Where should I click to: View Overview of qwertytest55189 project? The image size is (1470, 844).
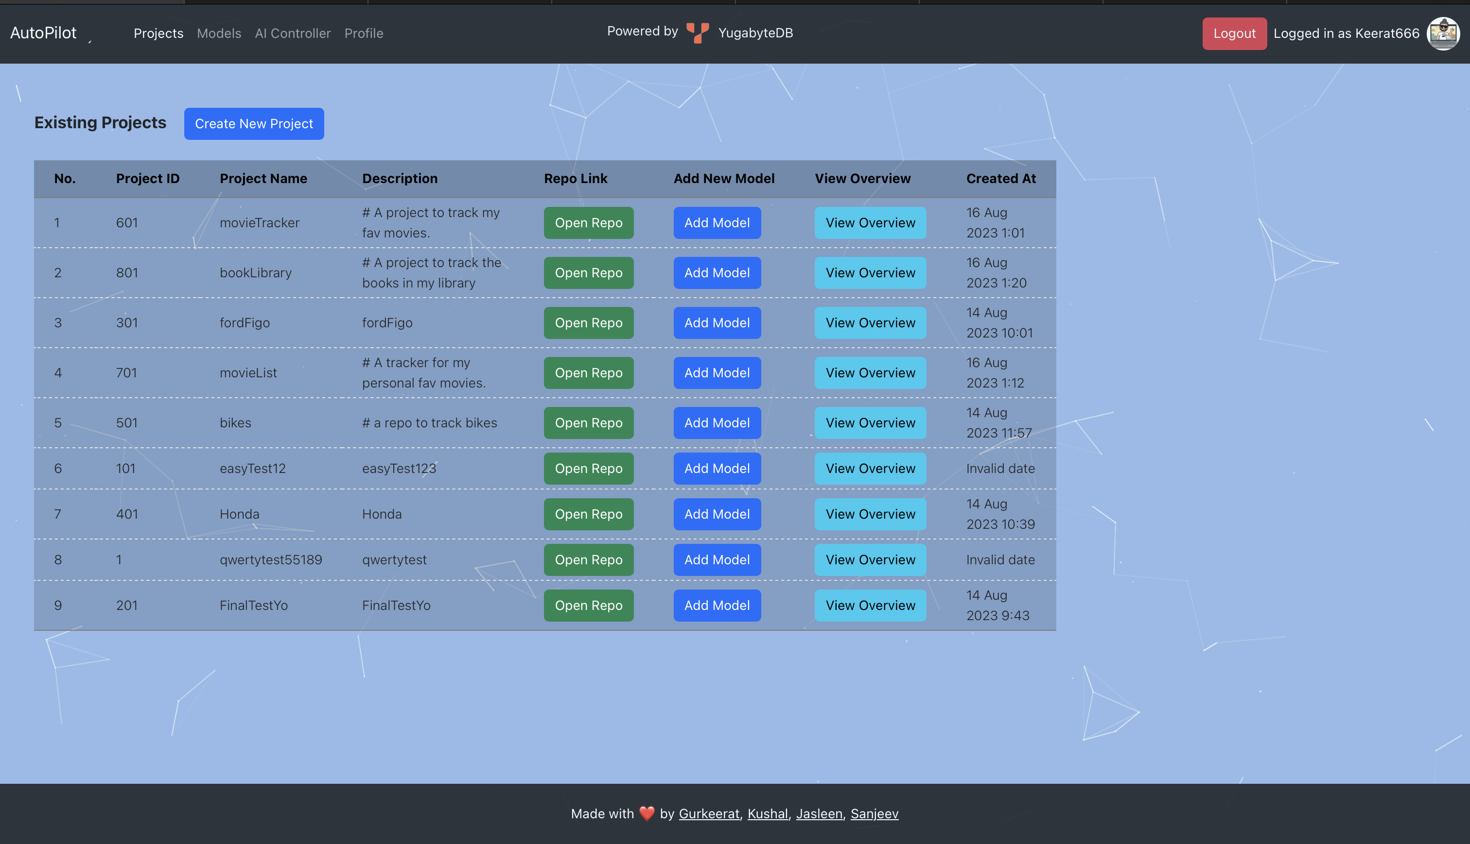pos(870,559)
